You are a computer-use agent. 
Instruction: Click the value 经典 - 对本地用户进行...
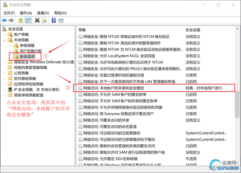tap(205, 88)
